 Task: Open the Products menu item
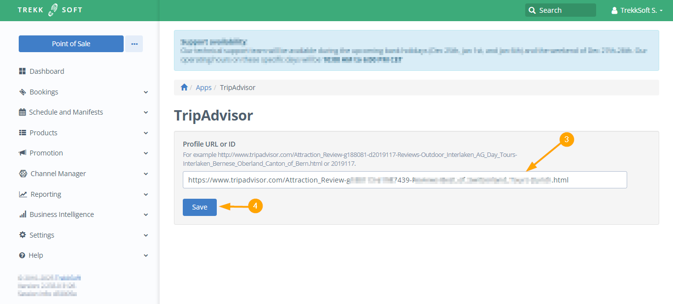click(43, 133)
